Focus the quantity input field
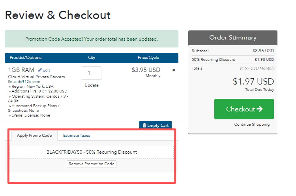296x196 pixels. click(92, 73)
